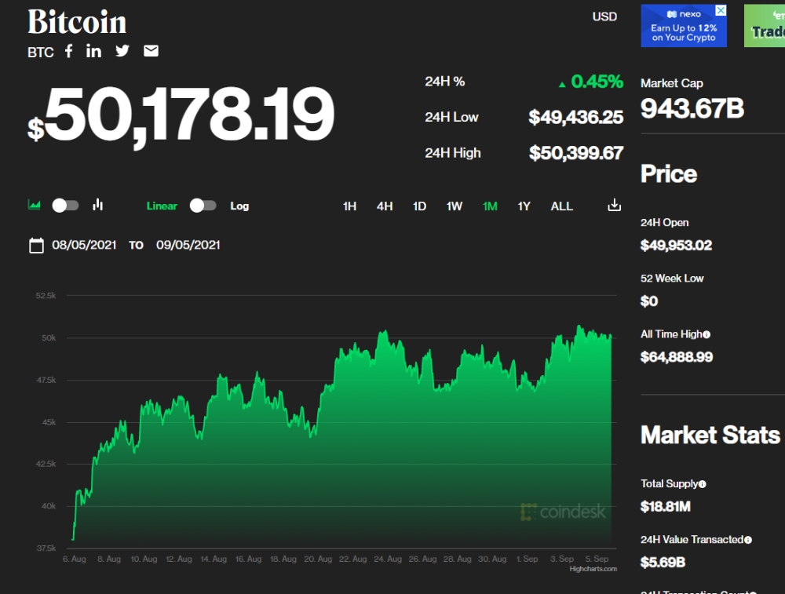Viewport: 785px width, 594px height.
Task: Click the 6. Aug x-axis label
Action: point(75,559)
